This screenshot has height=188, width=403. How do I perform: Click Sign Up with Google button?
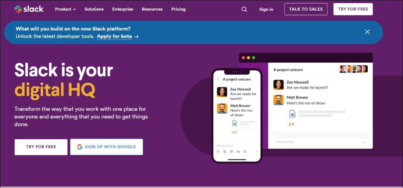tap(106, 147)
